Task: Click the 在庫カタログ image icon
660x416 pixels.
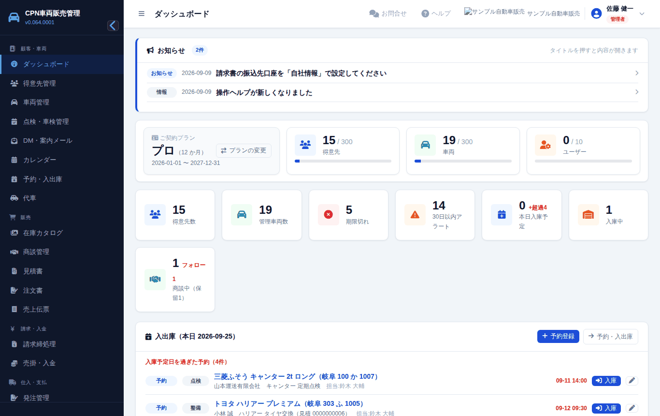Action: click(14, 233)
